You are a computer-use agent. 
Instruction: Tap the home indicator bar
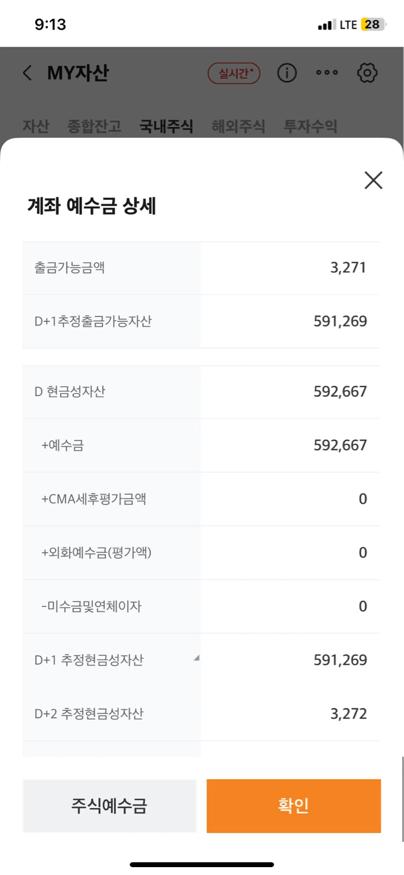[x=202, y=865]
